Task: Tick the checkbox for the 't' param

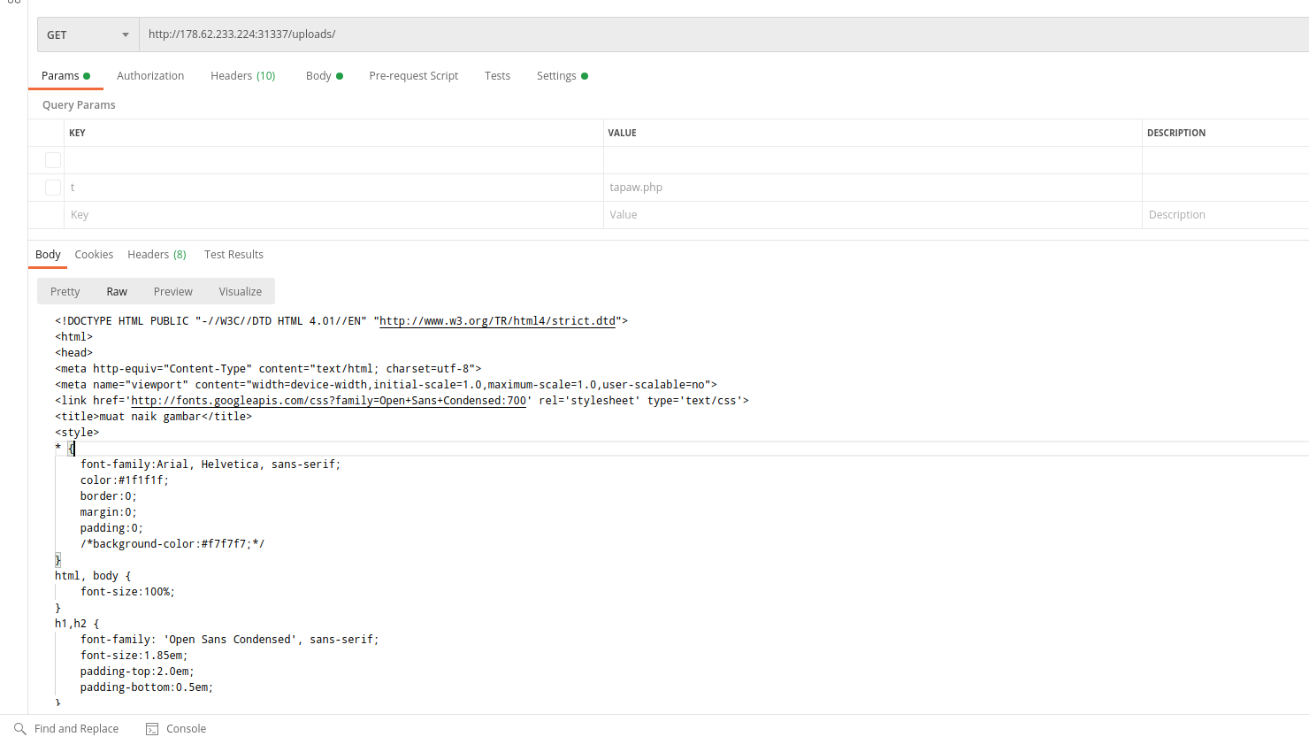Action: pyautogui.click(x=53, y=188)
